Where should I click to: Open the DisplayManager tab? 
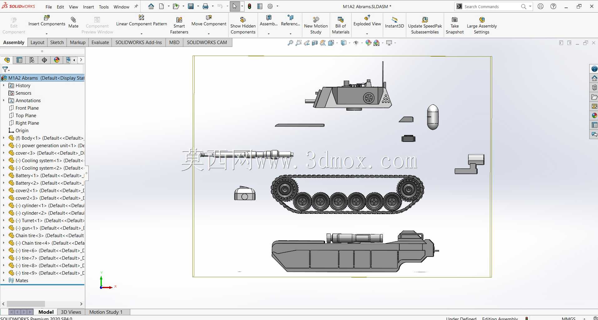[x=57, y=60]
